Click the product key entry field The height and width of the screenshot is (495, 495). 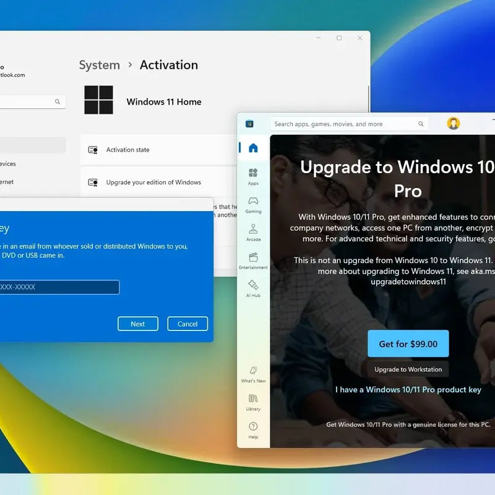click(x=59, y=286)
